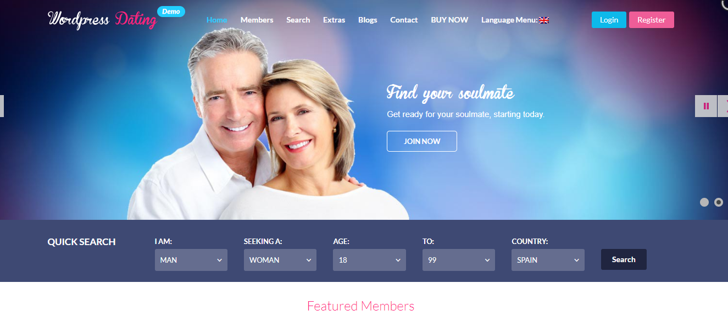Pause the hero slideshow
Image resolution: width=728 pixels, height=327 pixels.
(706, 106)
